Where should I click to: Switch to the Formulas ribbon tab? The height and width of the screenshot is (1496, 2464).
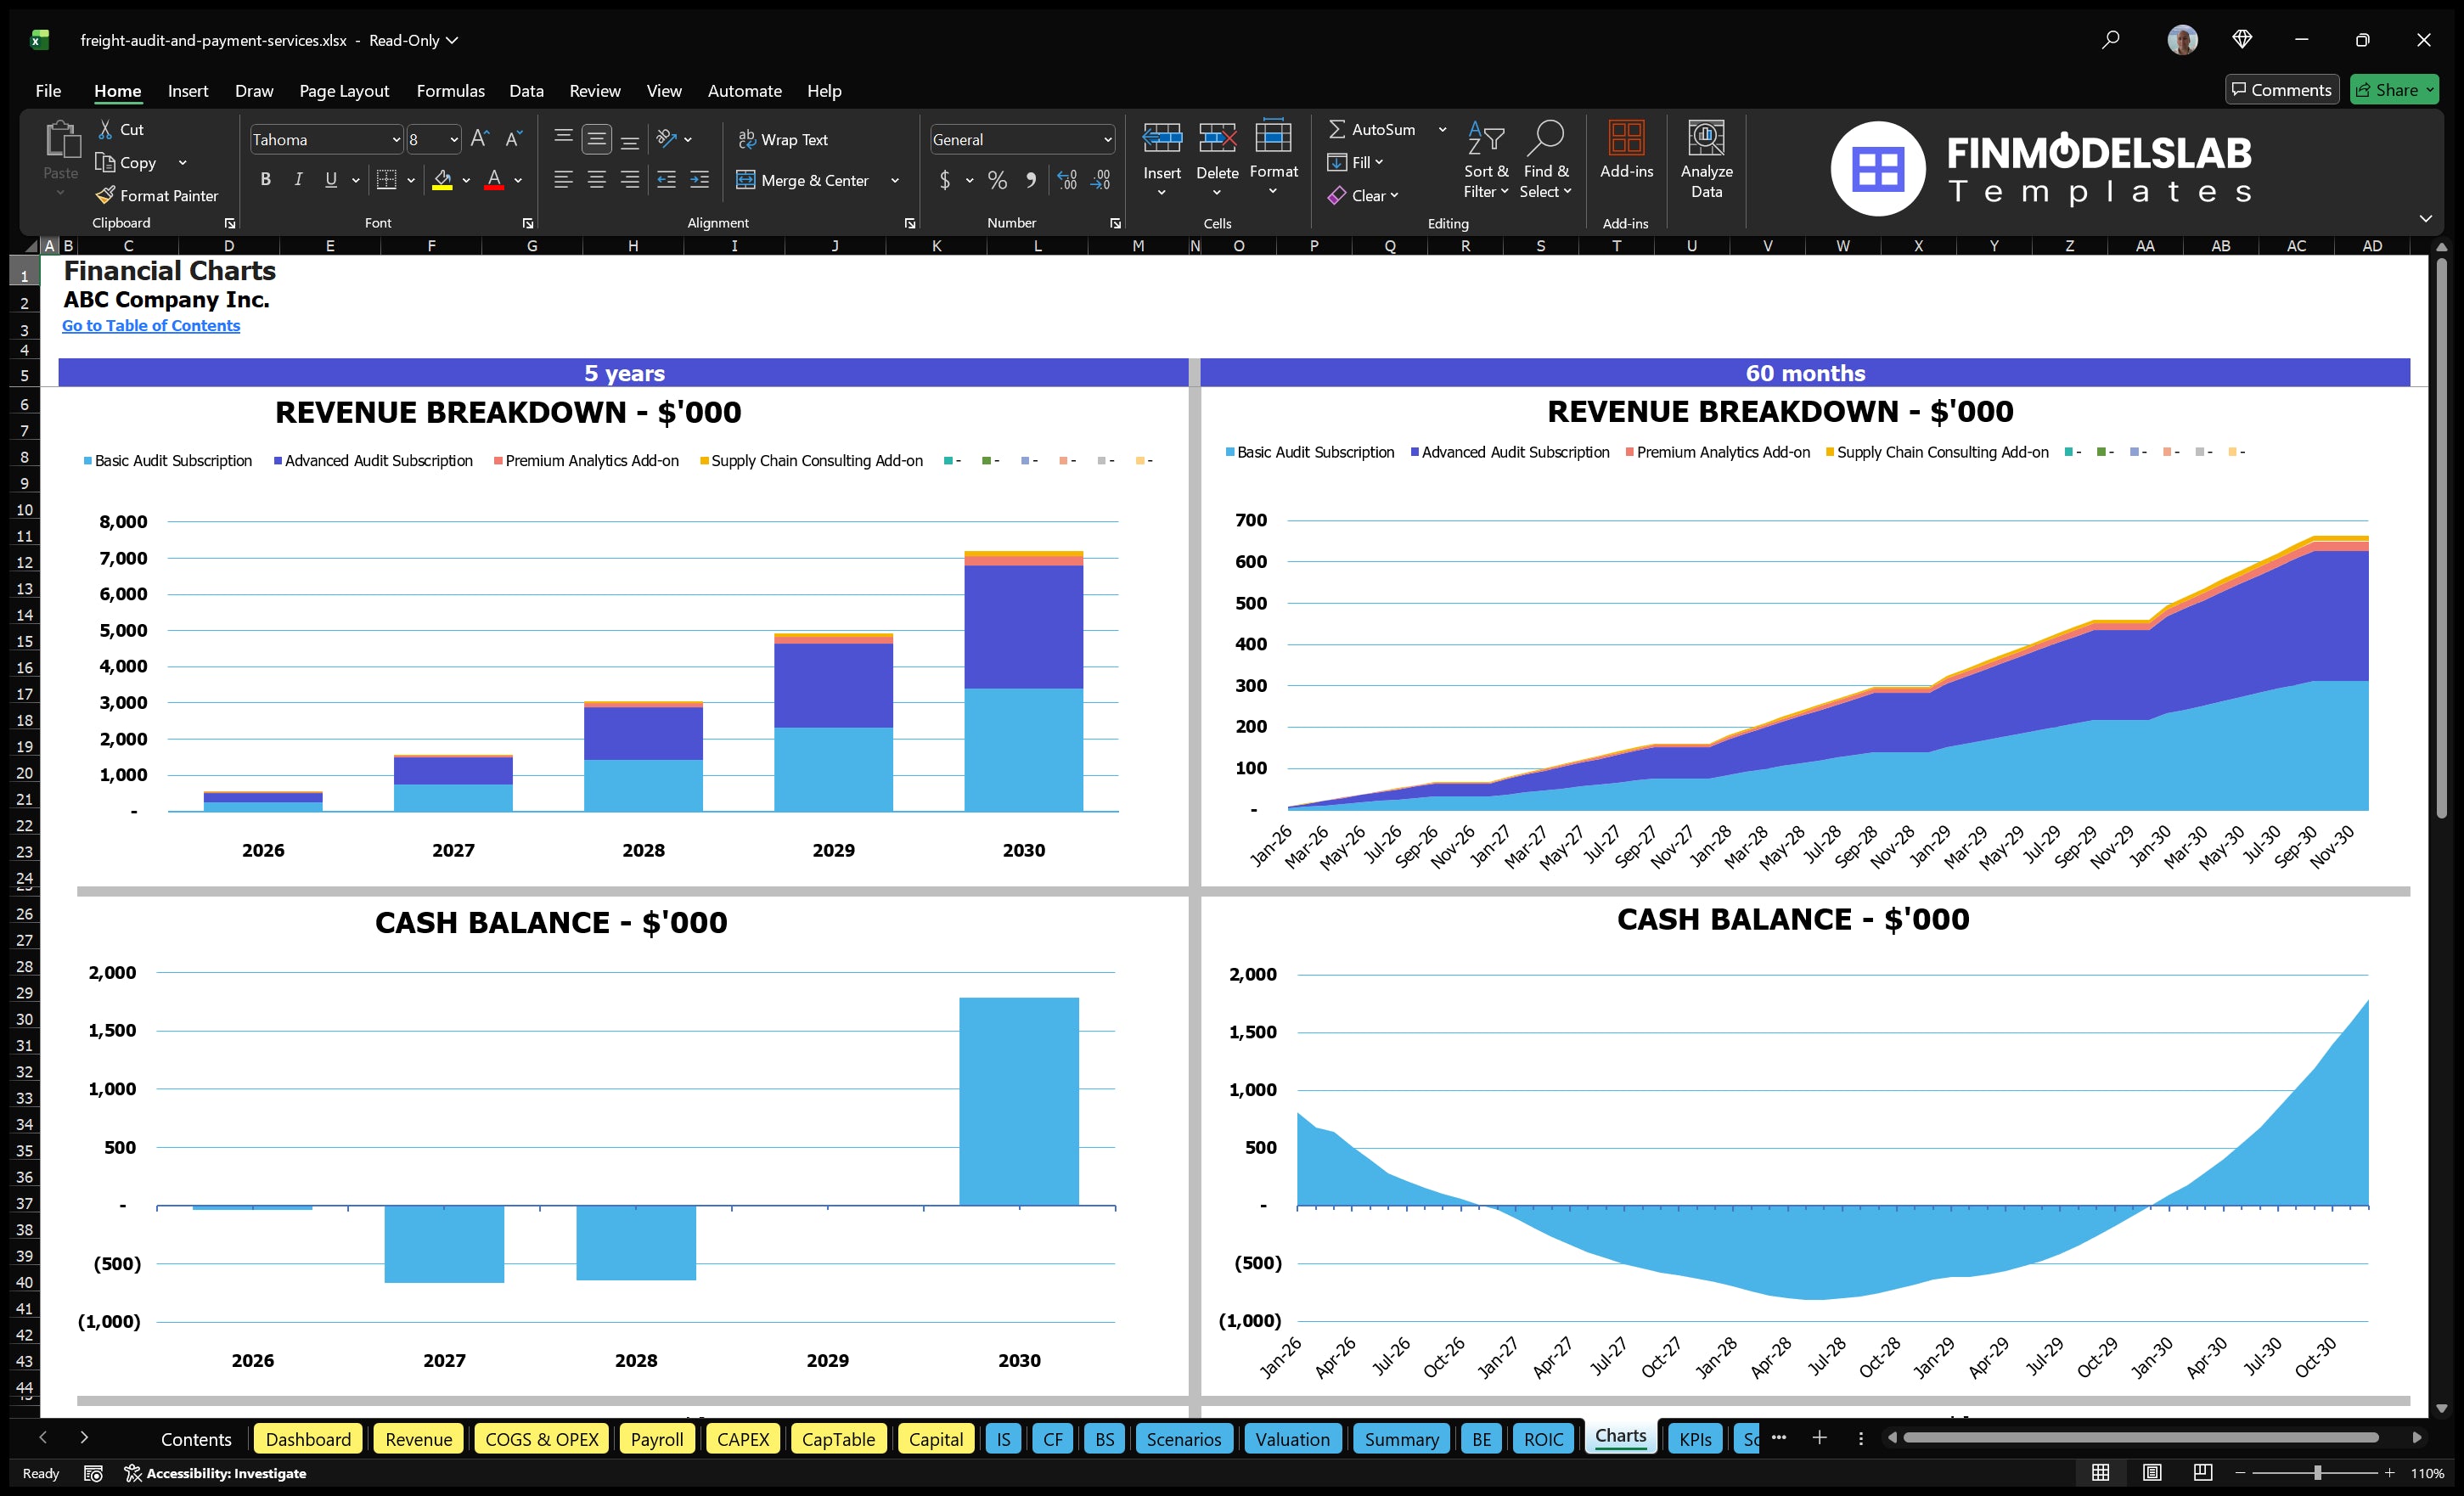tap(450, 90)
